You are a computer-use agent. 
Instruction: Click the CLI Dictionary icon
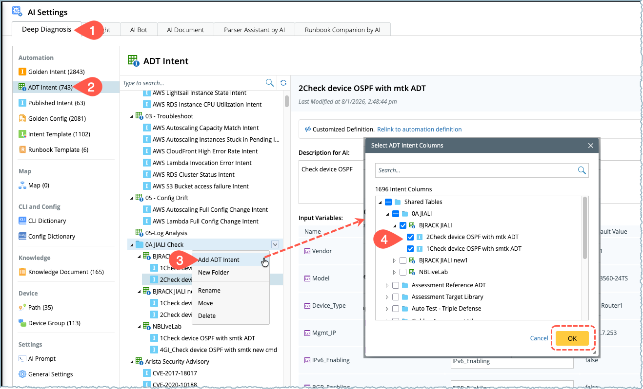[x=22, y=221]
